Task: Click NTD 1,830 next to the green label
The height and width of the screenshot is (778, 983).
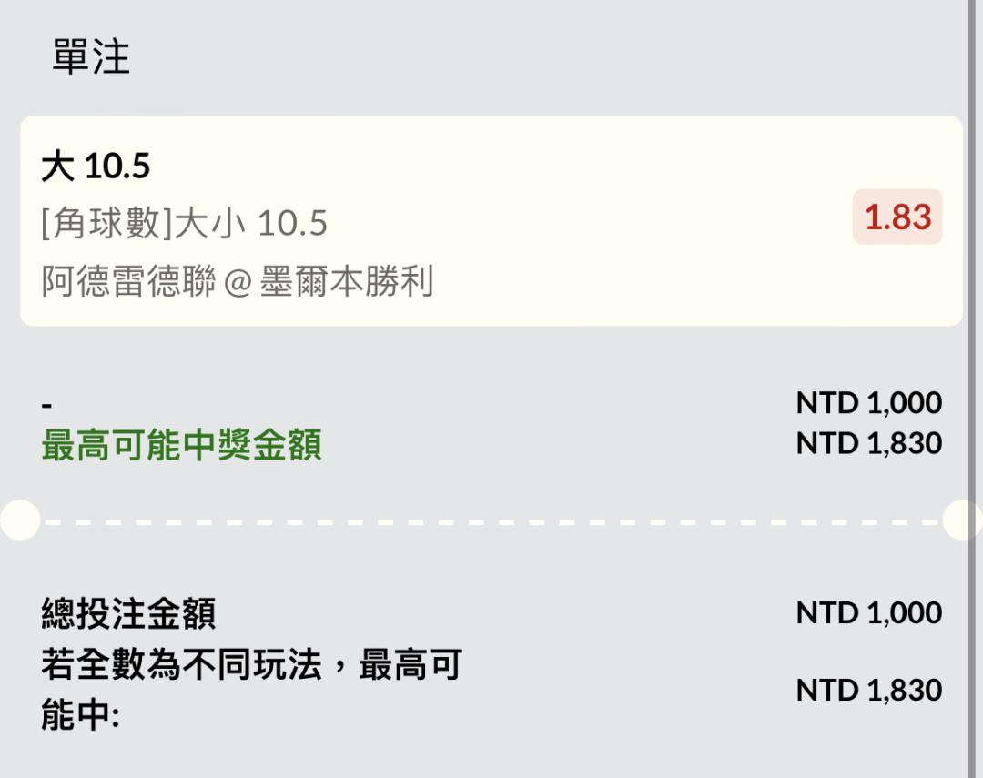Action: pos(868,443)
